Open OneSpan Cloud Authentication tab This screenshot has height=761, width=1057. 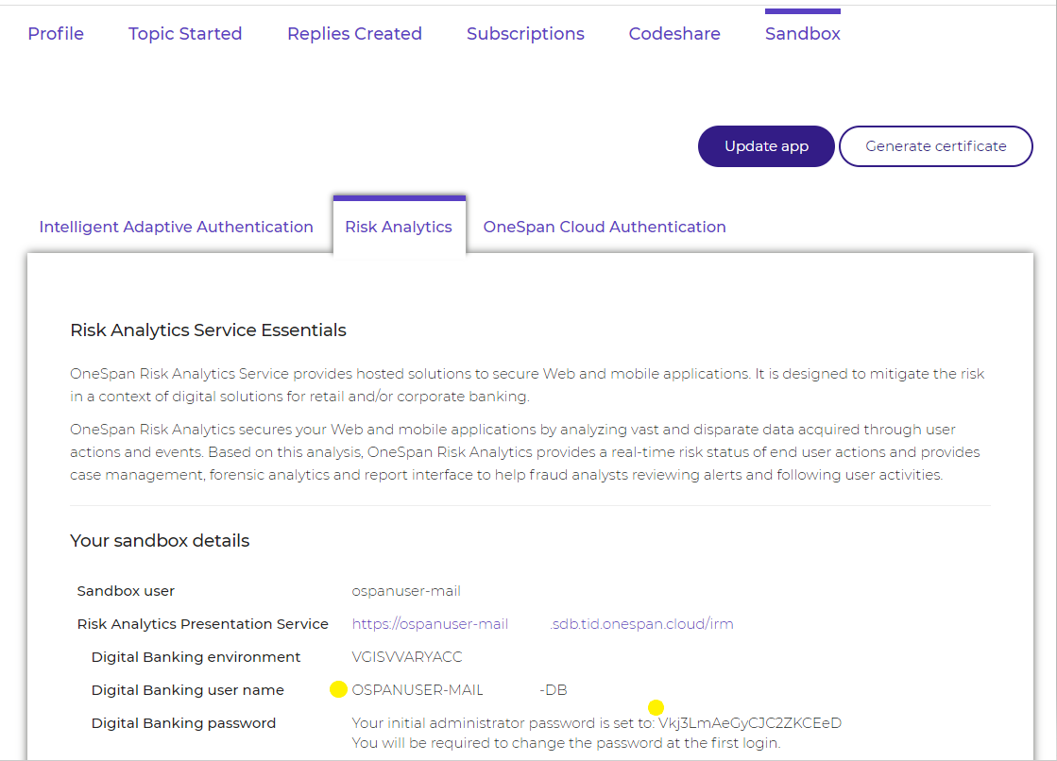(605, 228)
